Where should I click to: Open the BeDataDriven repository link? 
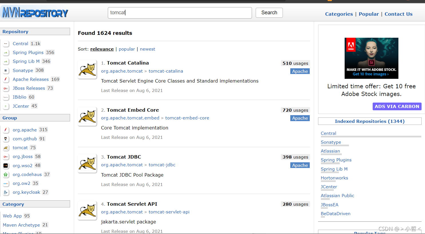[335, 214]
